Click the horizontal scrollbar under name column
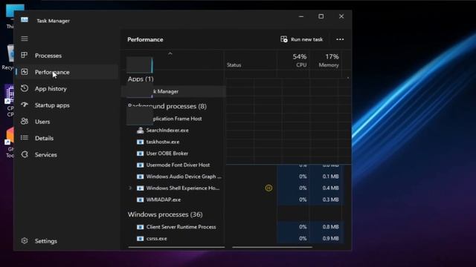 176,247
